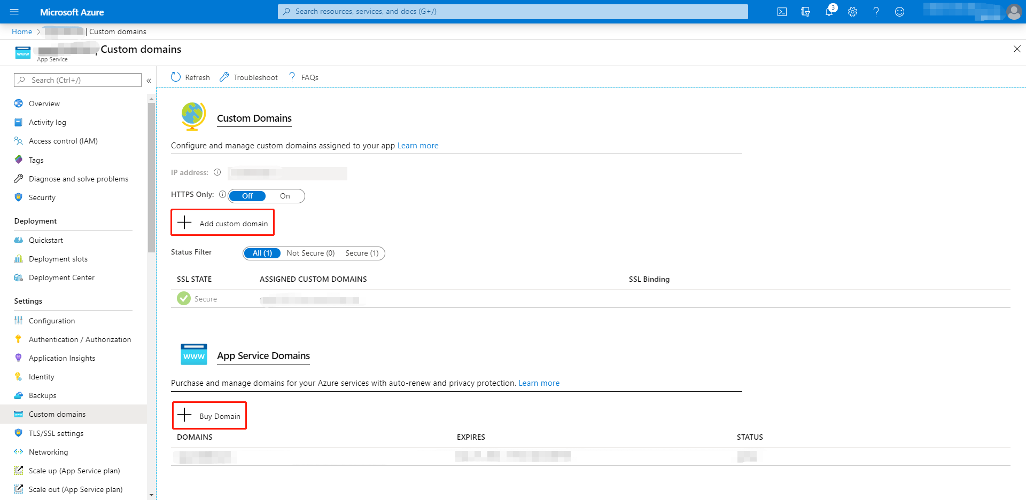Click Add custom domain button
The height and width of the screenshot is (500, 1026).
222,223
